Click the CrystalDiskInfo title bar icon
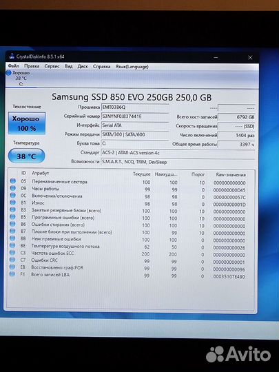This screenshot has width=279, height=372. (12, 56)
